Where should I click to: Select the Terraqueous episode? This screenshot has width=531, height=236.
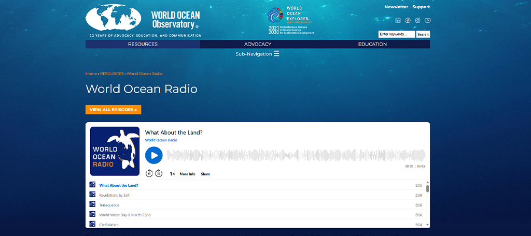pos(256,204)
